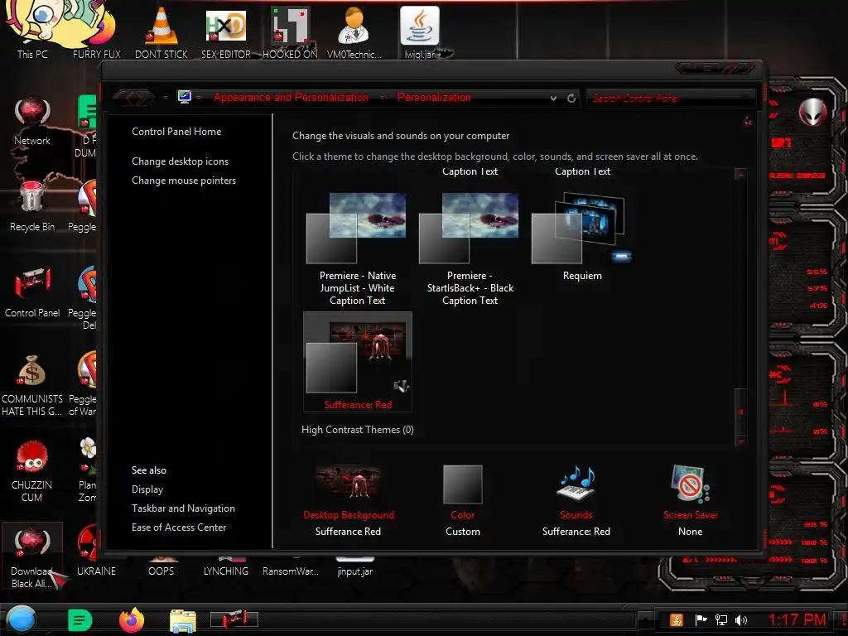Open the green notes app in taskbar
Image resolution: width=848 pixels, height=636 pixels.
point(80,619)
